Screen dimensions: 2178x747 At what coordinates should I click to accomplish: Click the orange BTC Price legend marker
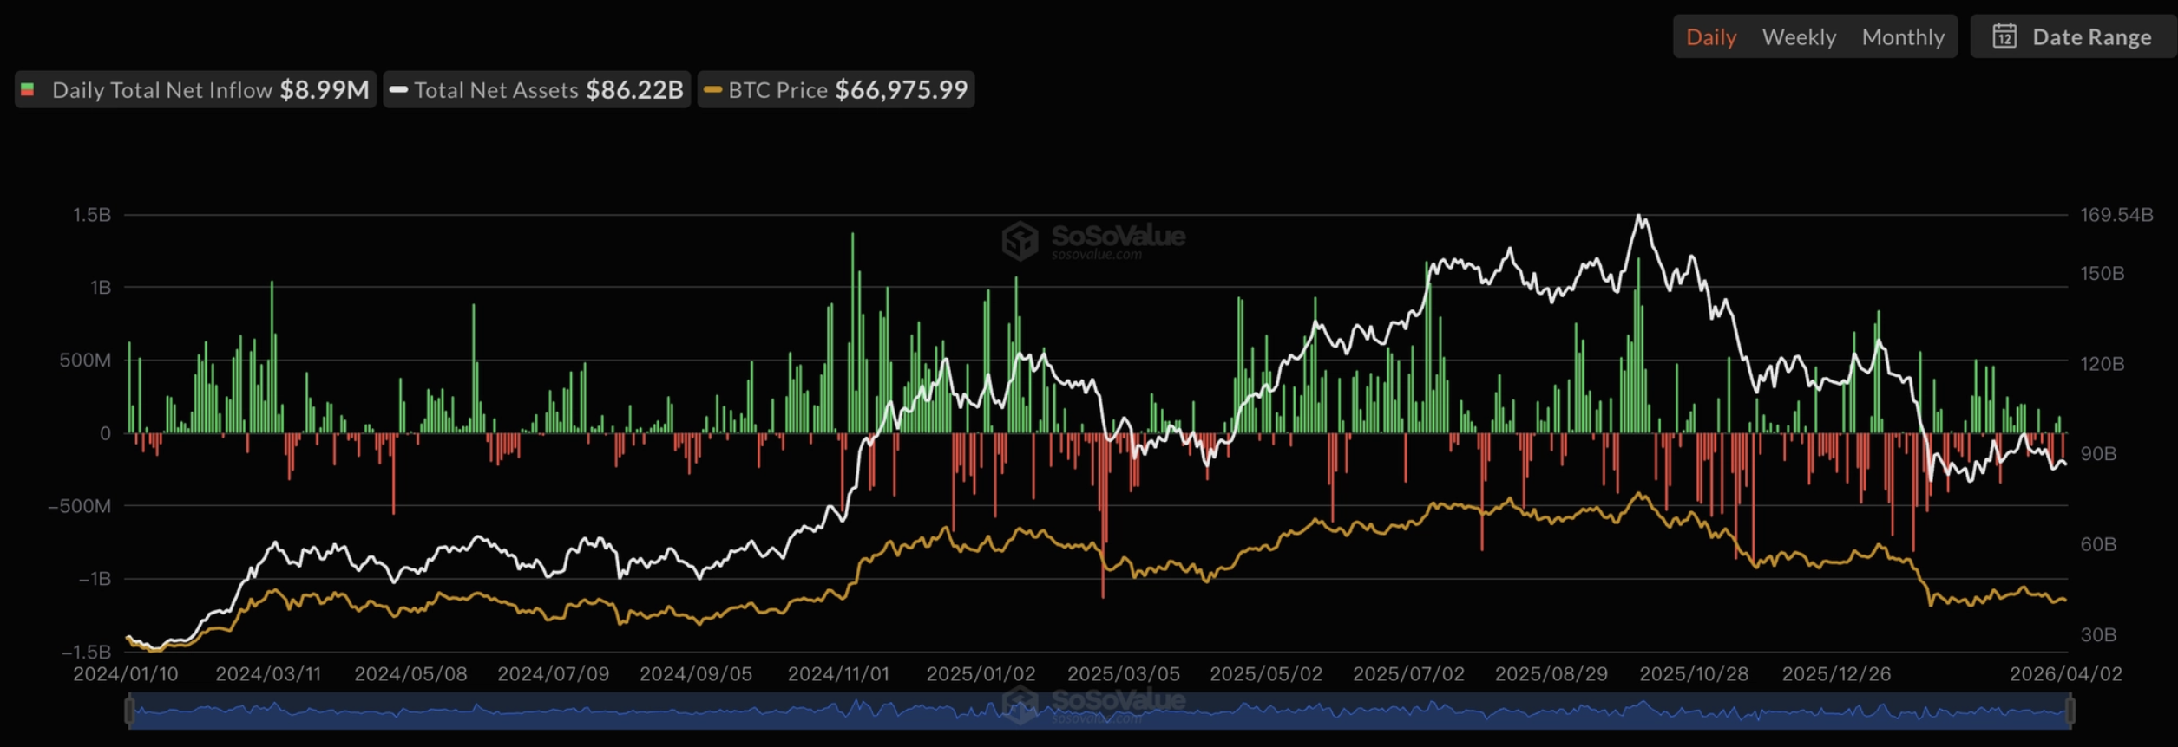coord(712,90)
